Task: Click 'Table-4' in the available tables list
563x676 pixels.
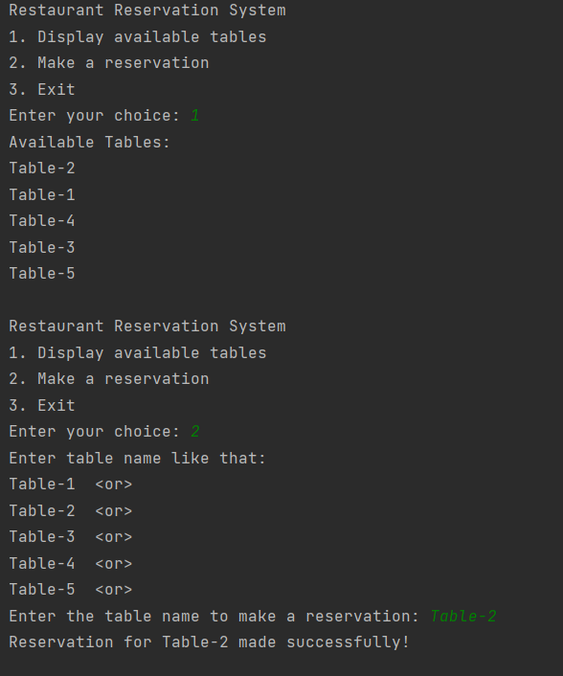Action: 42,221
